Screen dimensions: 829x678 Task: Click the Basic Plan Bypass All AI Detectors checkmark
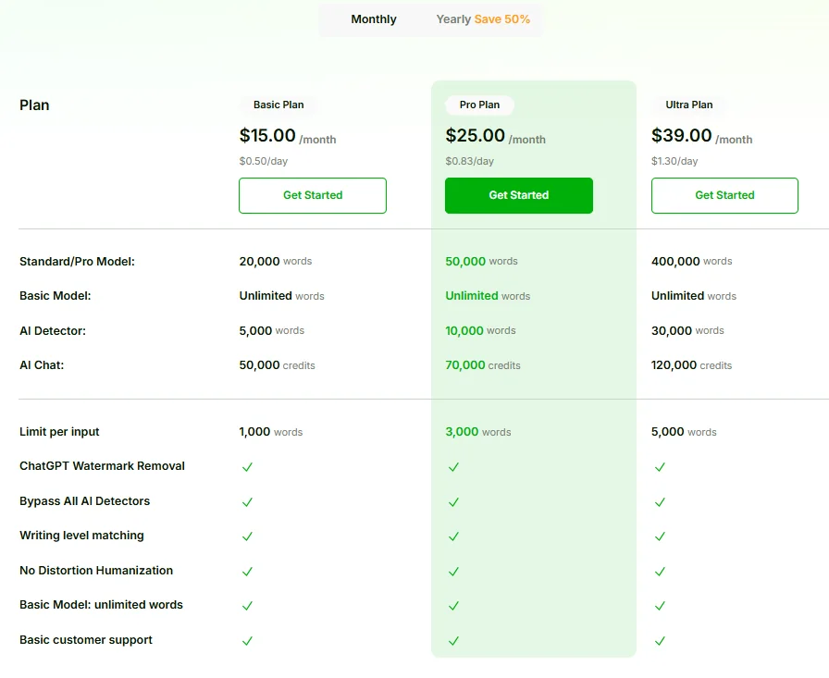tap(247, 502)
